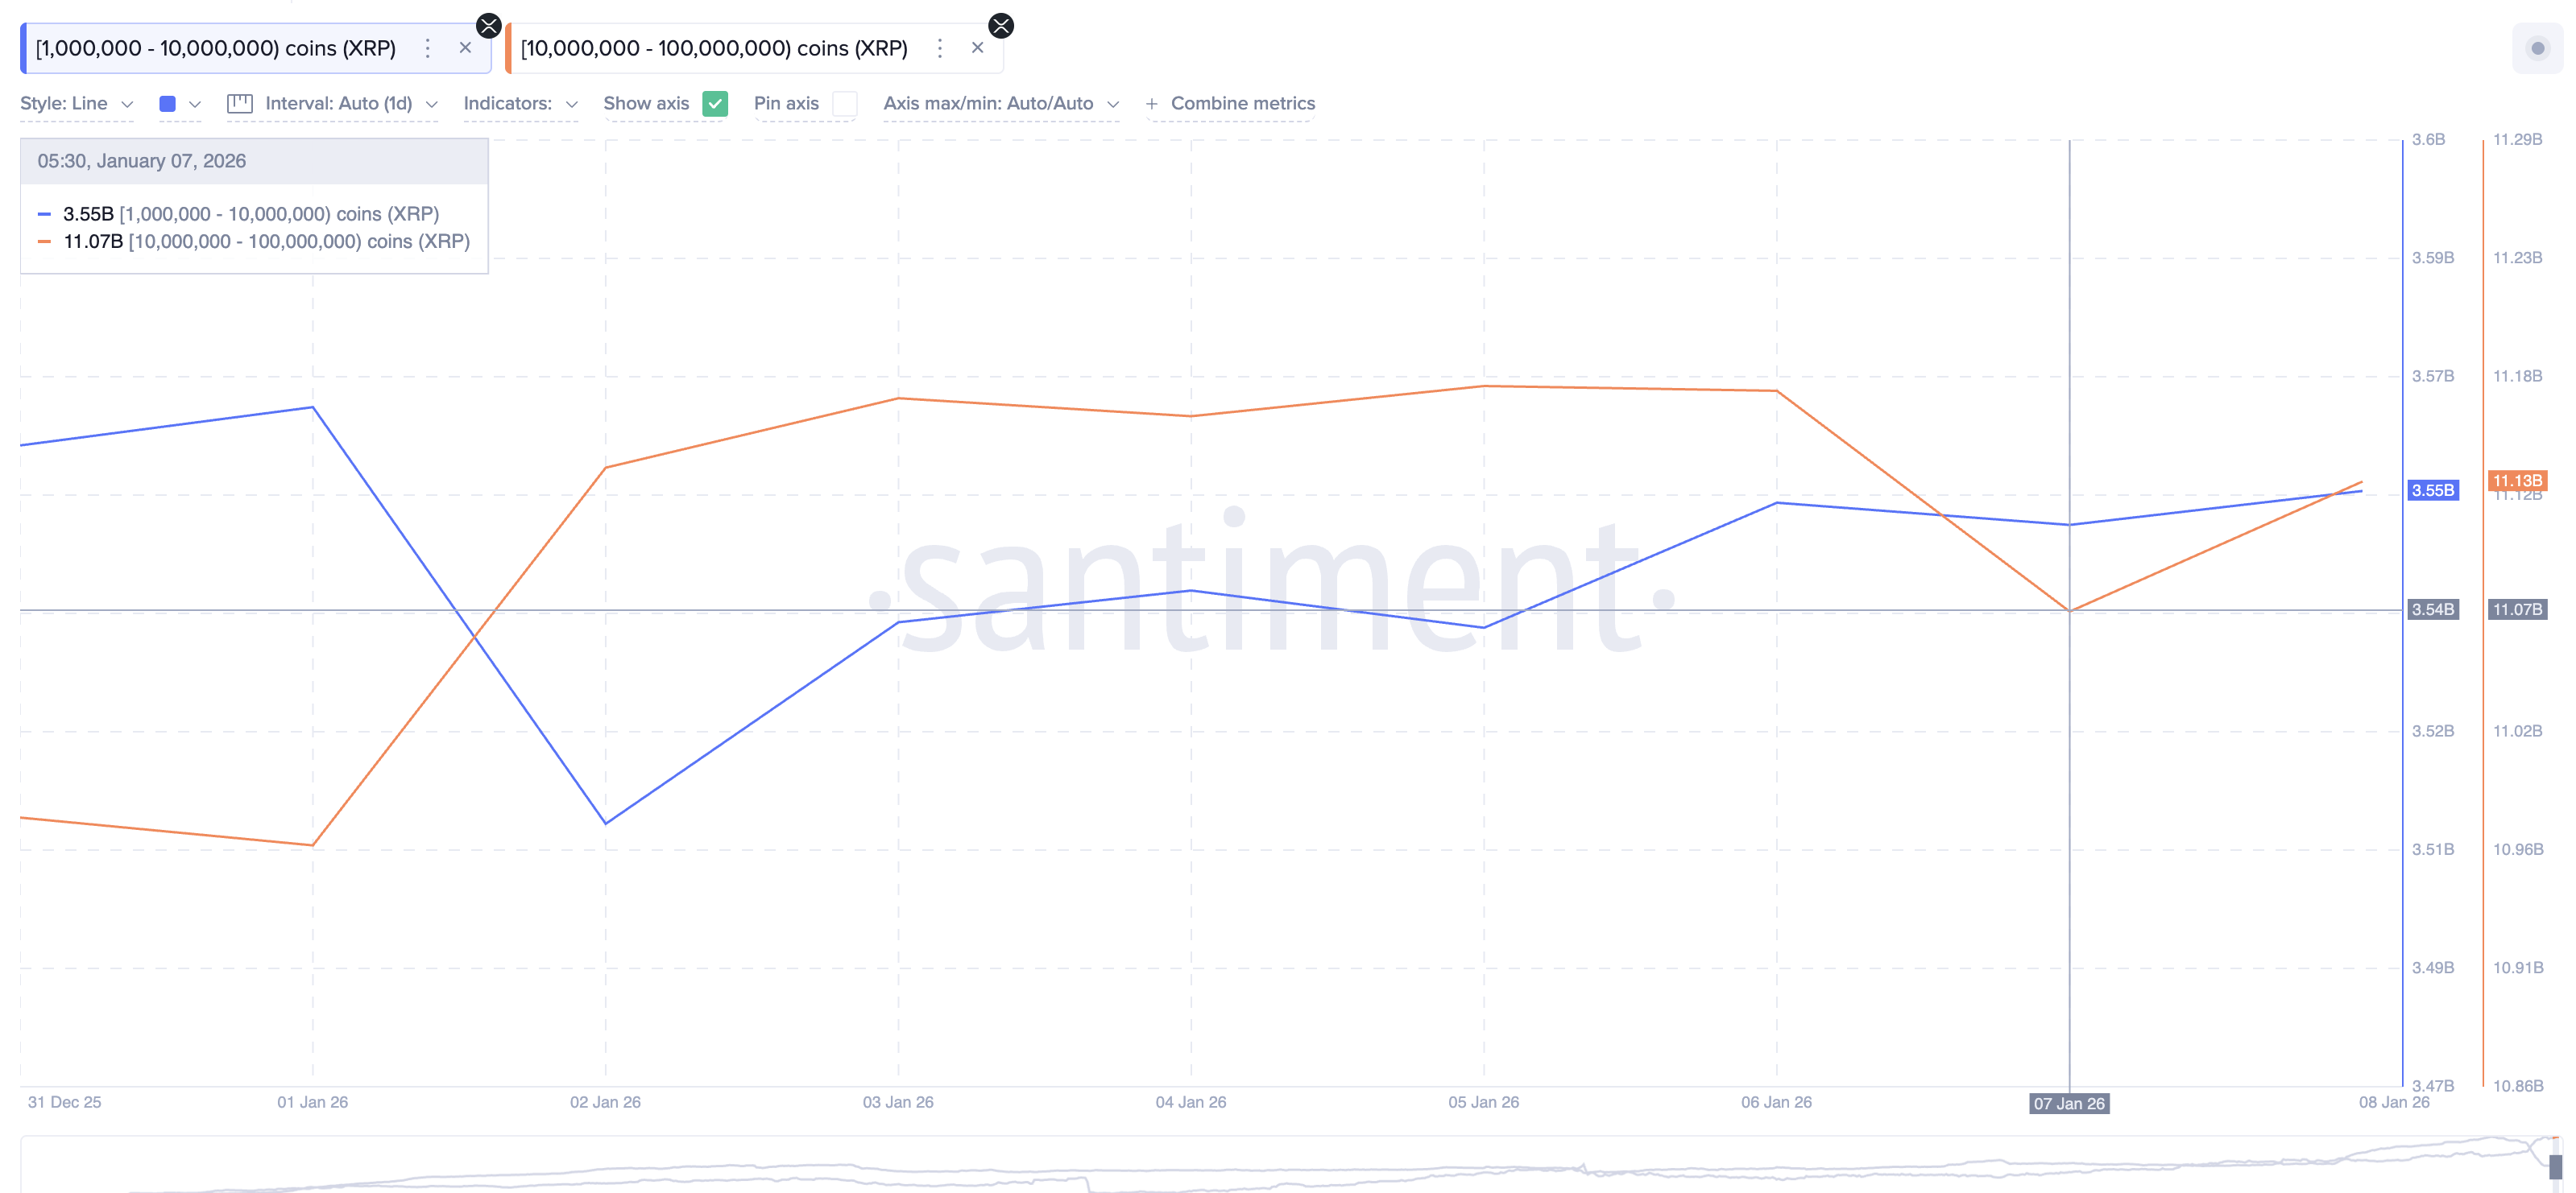Uncheck the Show axis checkbox
The width and height of the screenshot is (2576, 1193).
716,103
